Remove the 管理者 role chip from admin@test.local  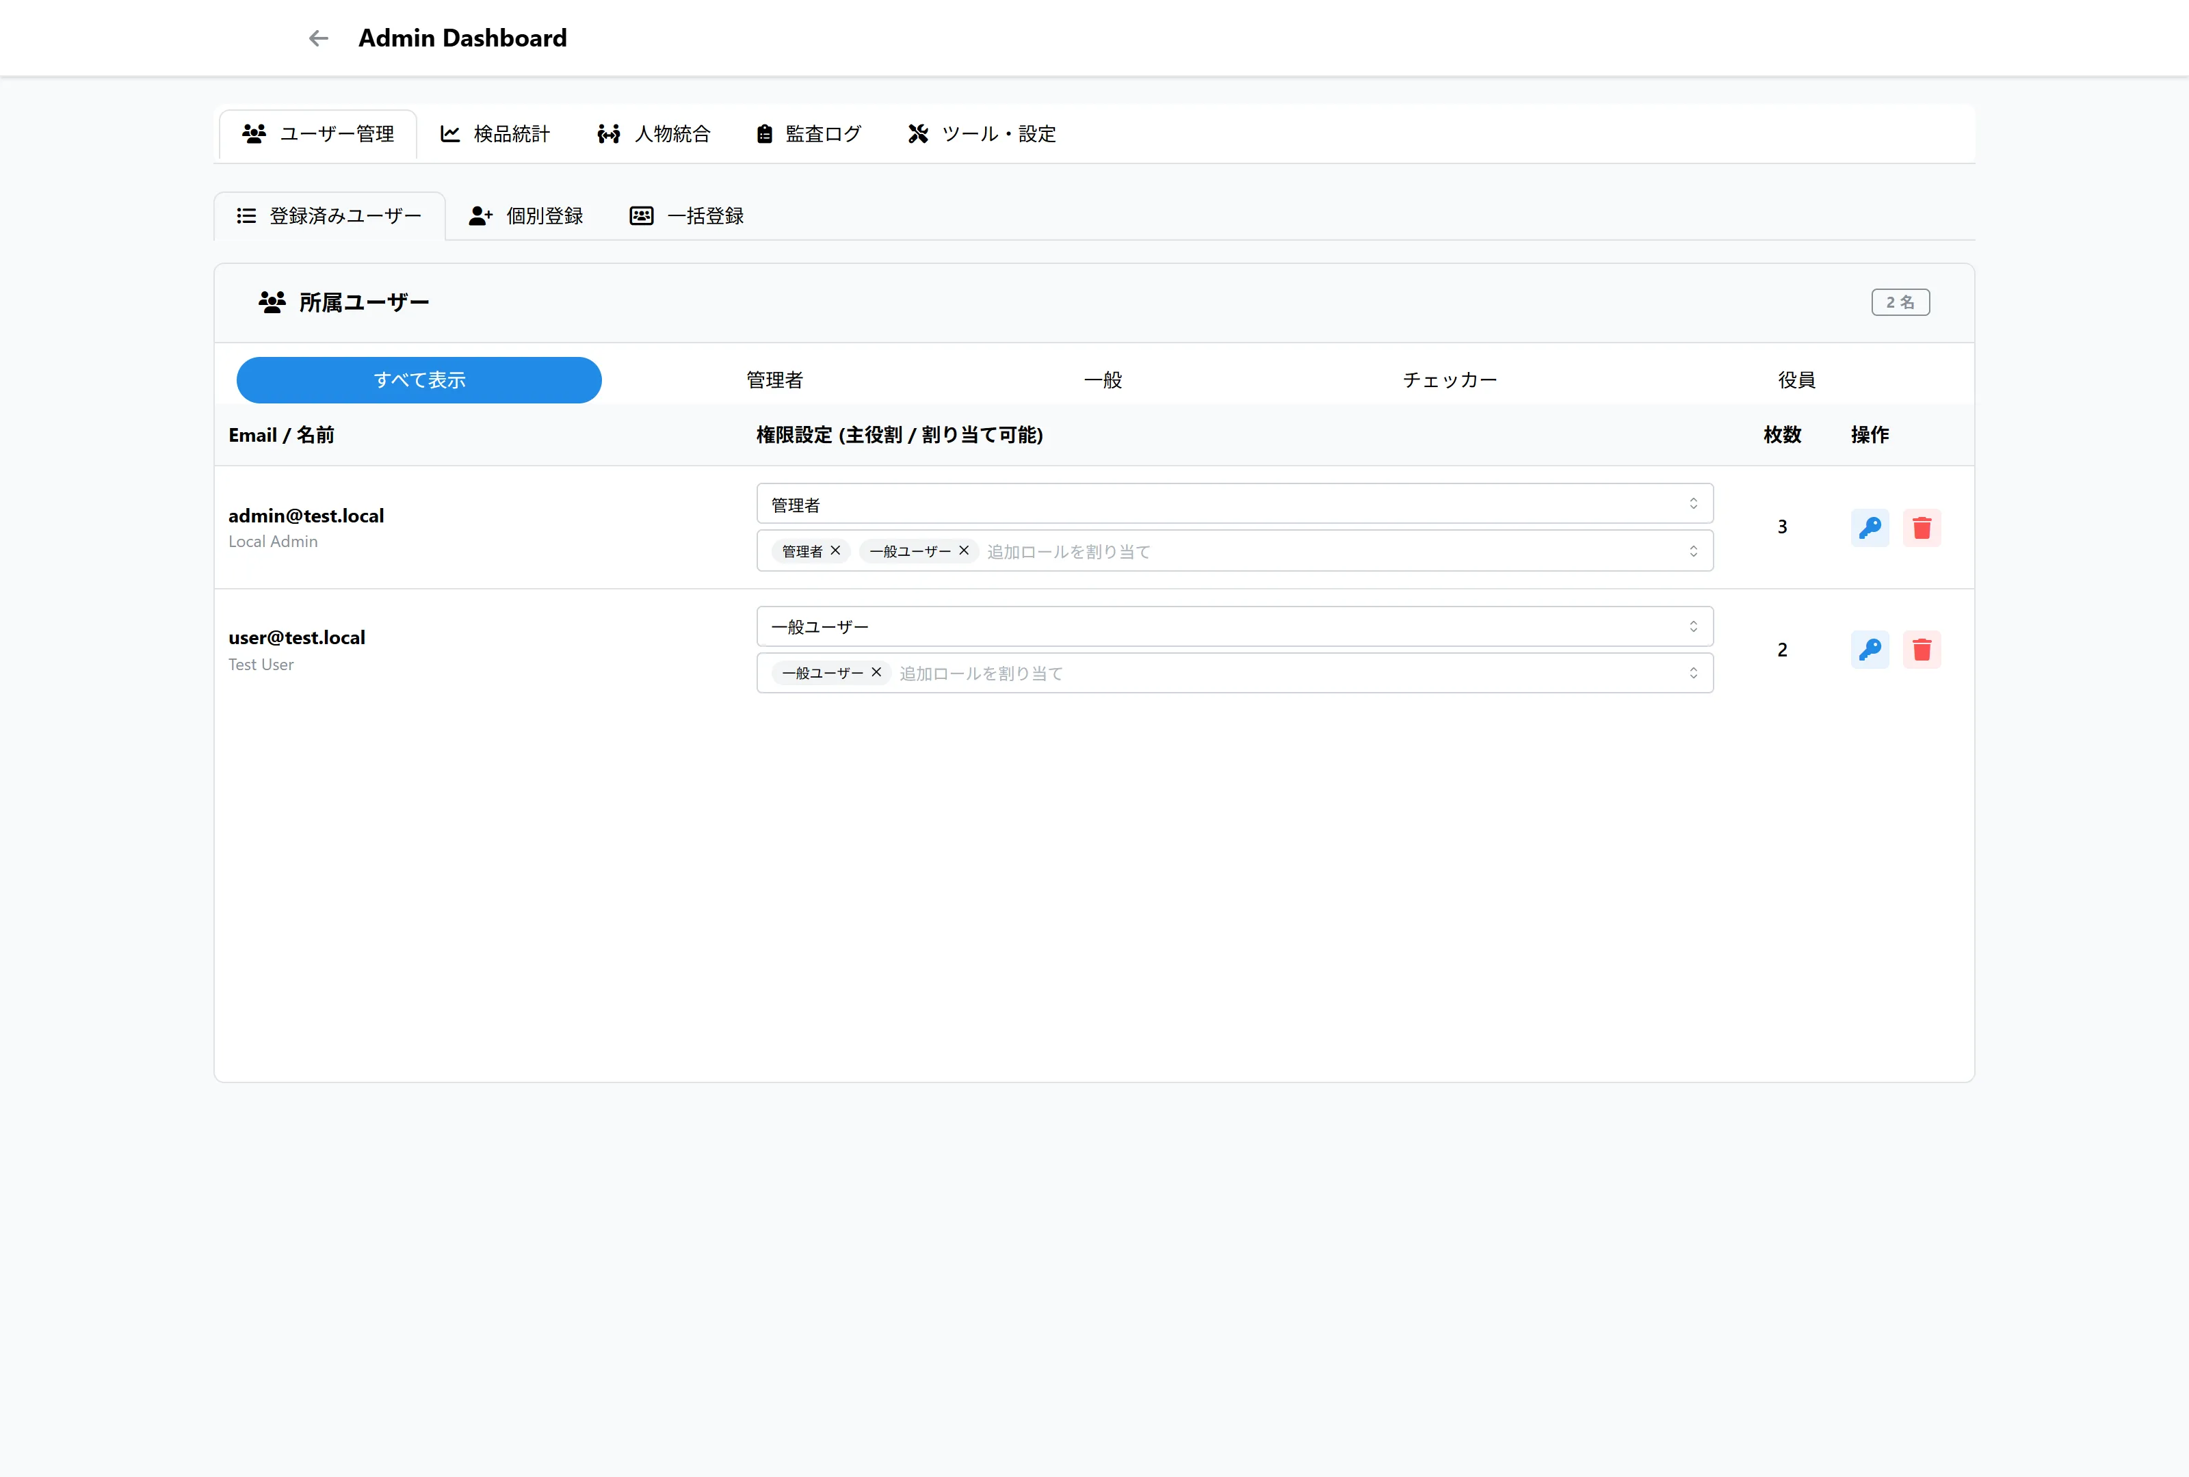pyautogui.click(x=835, y=550)
